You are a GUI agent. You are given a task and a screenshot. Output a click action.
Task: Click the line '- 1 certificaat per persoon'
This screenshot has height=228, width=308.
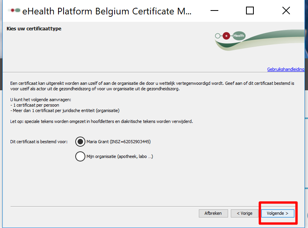[x=35, y=105]
